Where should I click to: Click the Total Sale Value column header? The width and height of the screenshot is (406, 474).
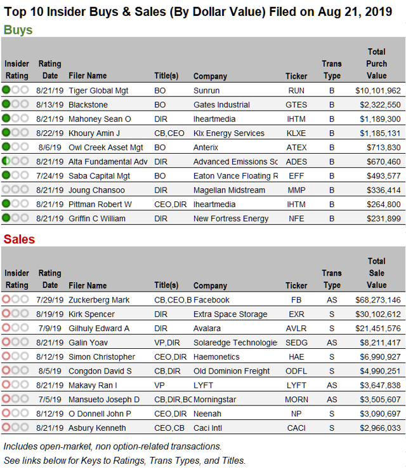tap(376, 273)
